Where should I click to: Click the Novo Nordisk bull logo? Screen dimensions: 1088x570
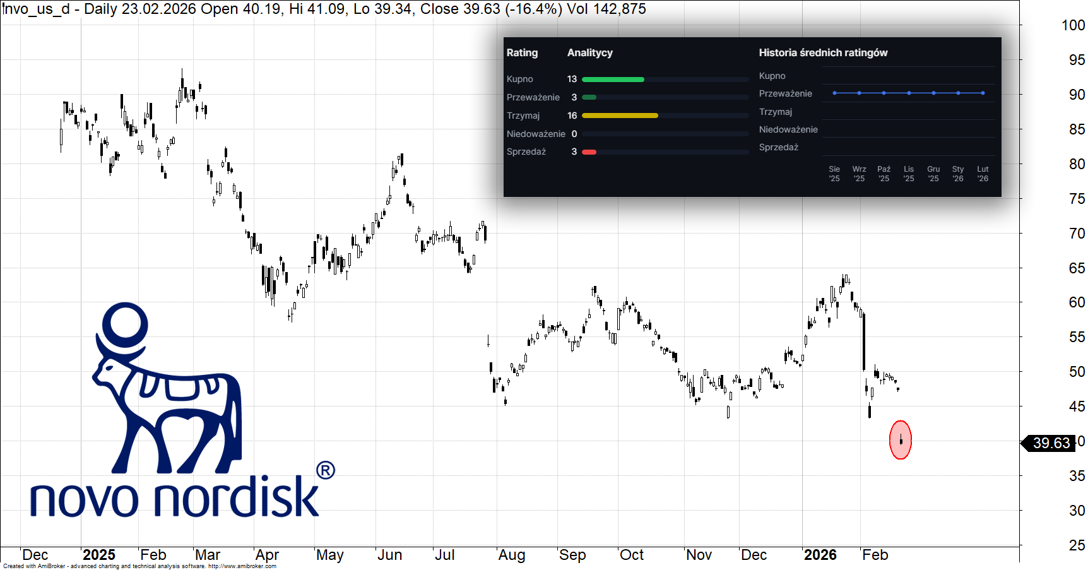click(x=167, y=388)
